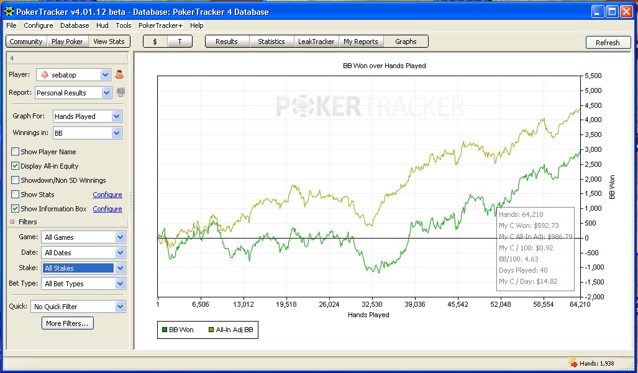
Task: Open the Help menu
Action: (196, 25)
